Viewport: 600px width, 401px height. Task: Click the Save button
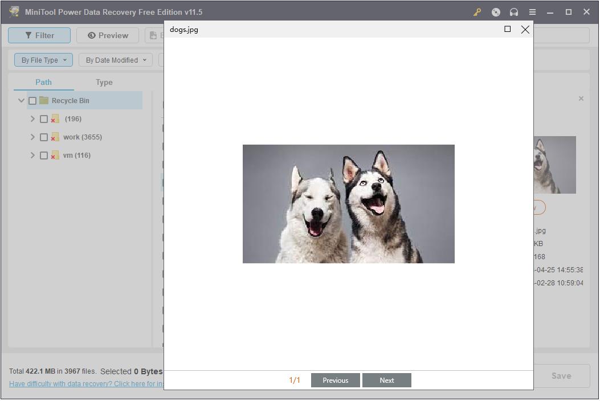(561, 376)
